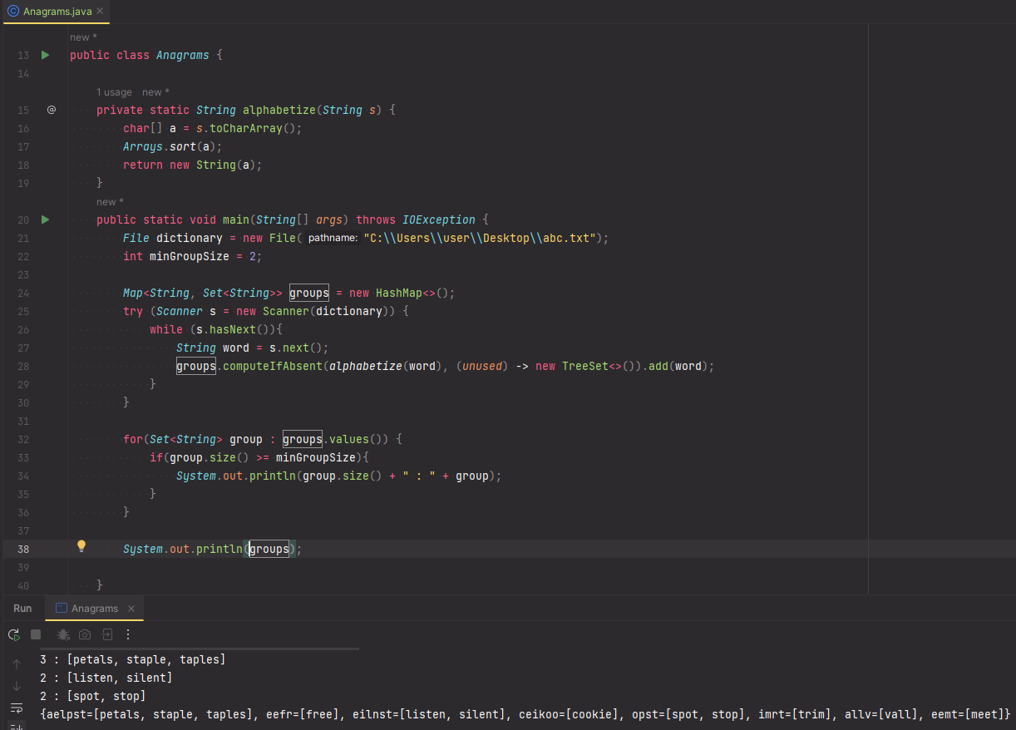The height and width of the screenshot is (730, 1016).
Task: Click console output line '3 : [petals, staple, taples]'
Action: coord(133,659)
